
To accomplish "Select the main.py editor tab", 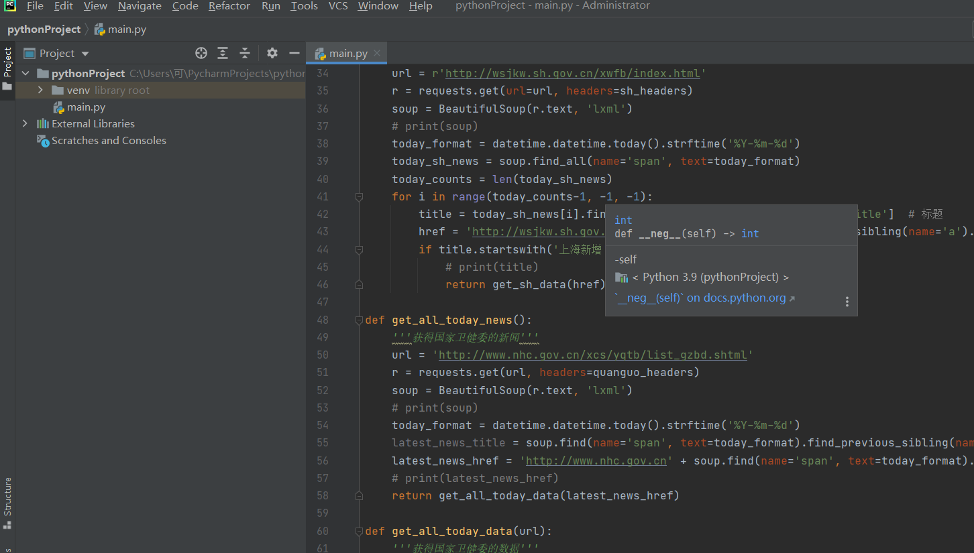I will tap(347, 53).
